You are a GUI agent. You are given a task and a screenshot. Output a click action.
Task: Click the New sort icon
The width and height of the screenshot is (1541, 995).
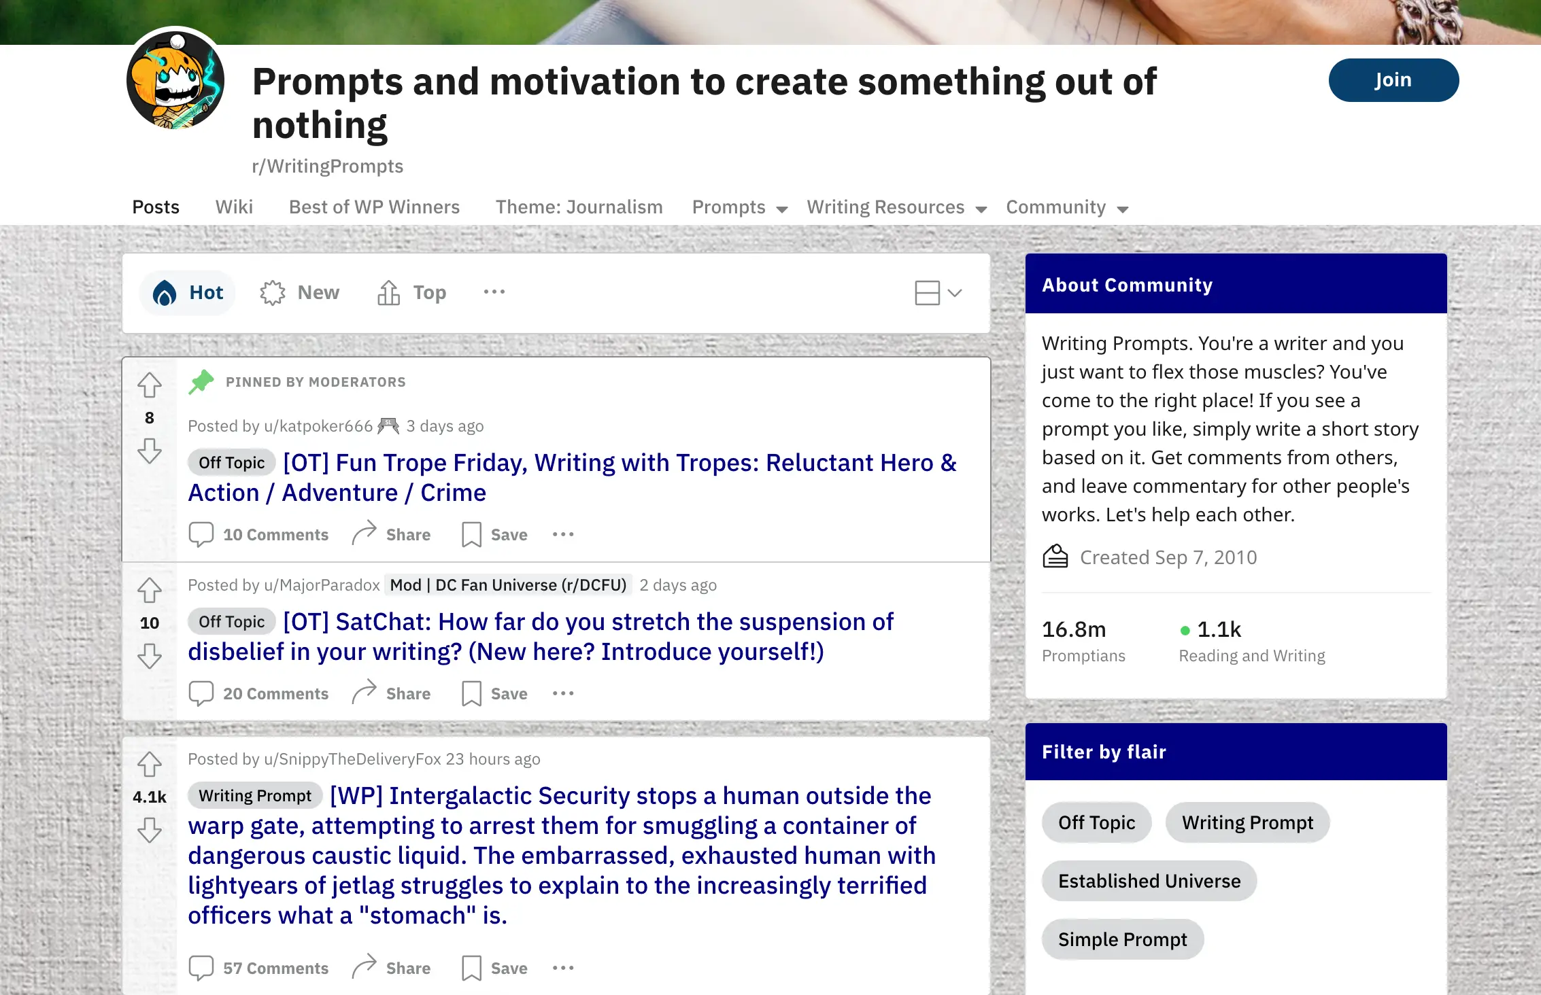click(274, 293)
